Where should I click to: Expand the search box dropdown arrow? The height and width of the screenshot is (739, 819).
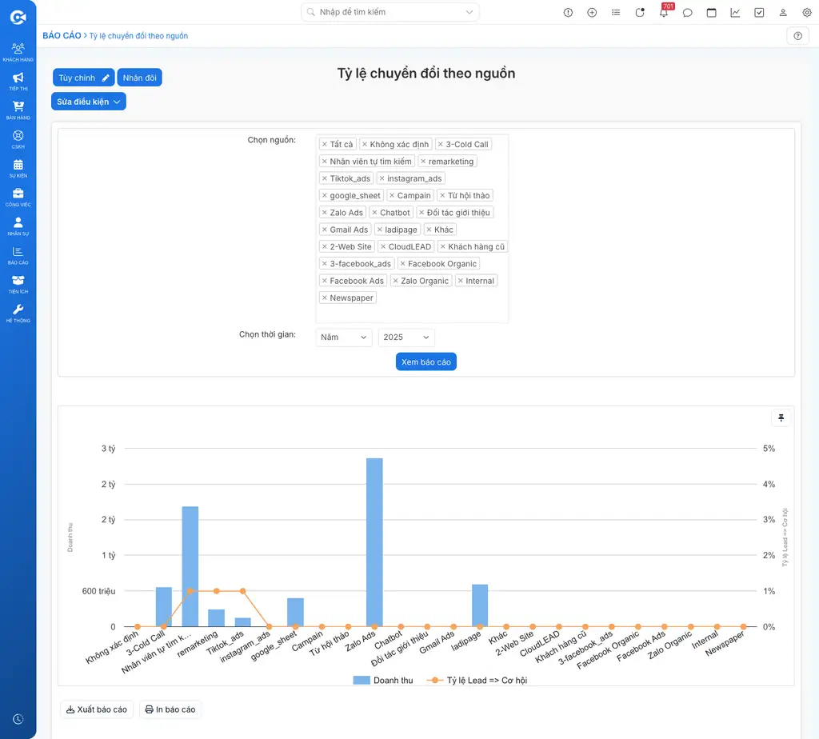point(469,12)
